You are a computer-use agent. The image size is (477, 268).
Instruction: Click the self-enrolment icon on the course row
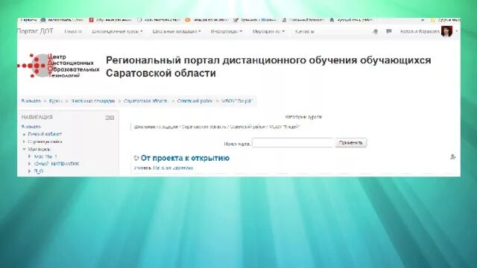[x=452, y=157]
